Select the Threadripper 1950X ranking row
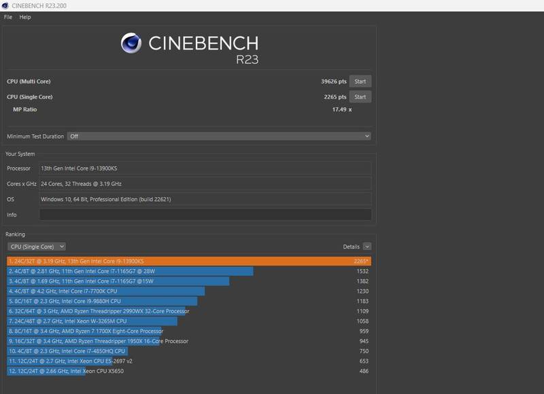Image resolution: width=544 pixels, height=394 pixels. (189, 341)
